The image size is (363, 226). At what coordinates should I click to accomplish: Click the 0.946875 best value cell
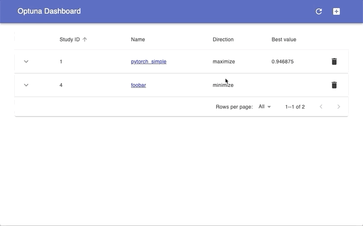282,62
